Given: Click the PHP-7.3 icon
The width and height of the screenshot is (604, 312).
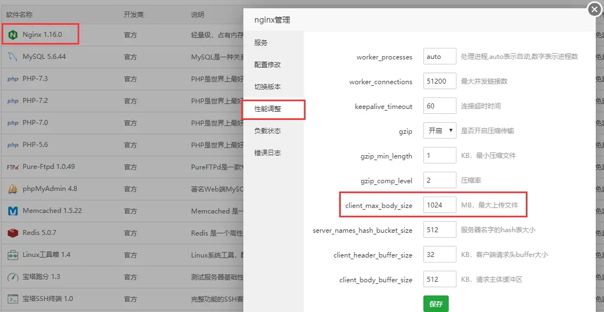Looking at the screenshot, I should coord(13,79).
